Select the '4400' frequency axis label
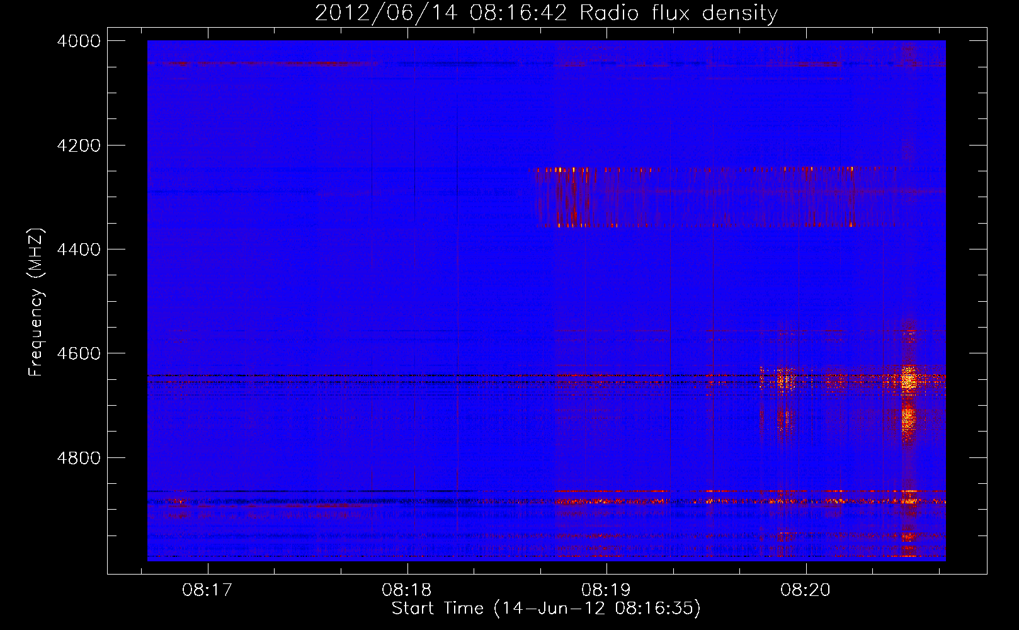Image resolution: width=1019 pixels, height=630 pixels. click(79, 249)
